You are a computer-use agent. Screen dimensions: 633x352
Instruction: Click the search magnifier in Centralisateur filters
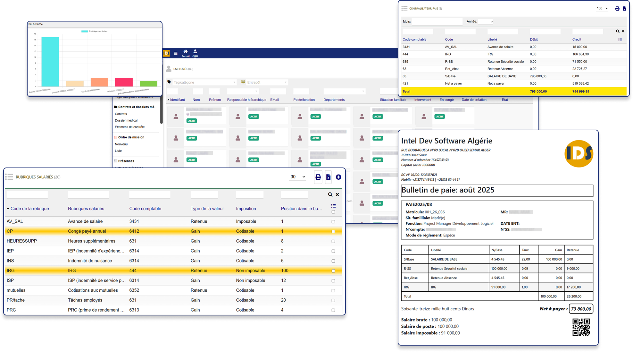coord(617,31)
